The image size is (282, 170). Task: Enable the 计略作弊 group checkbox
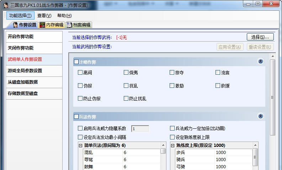click(76, 62)
